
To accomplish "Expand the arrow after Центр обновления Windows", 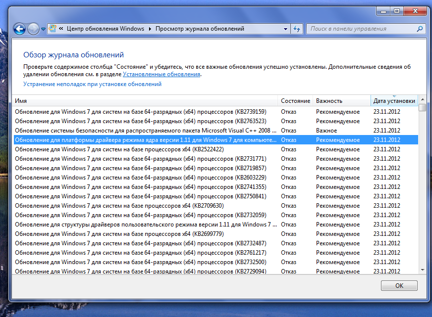I will click(150, 29).
